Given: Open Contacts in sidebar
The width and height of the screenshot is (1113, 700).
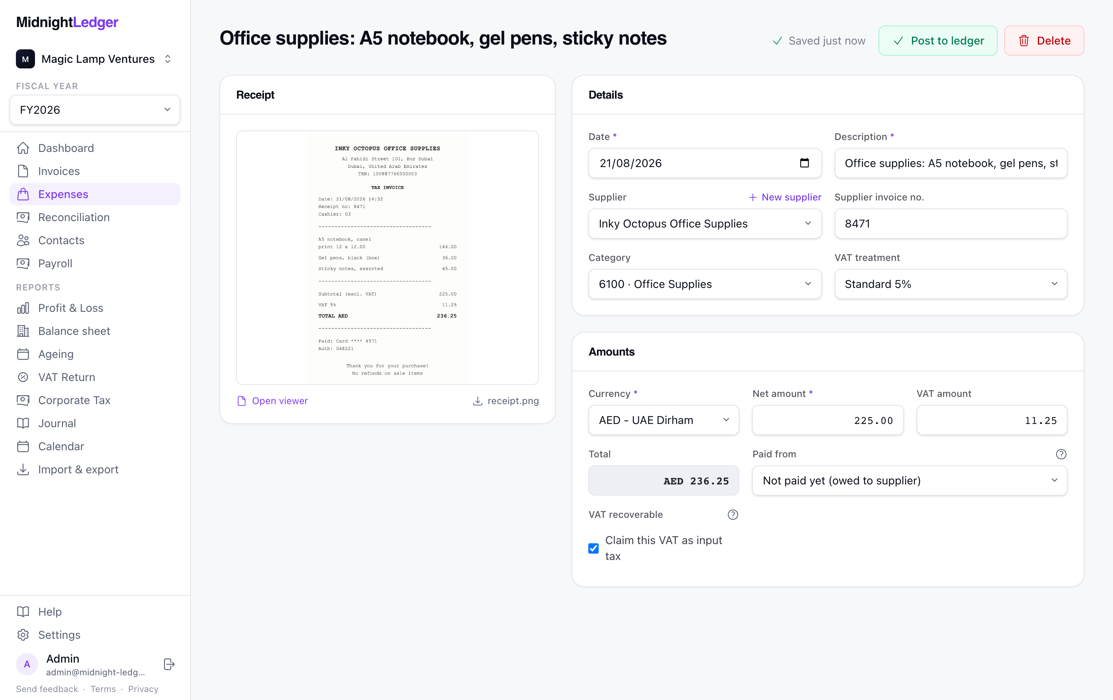Looking at the screenshot, I should pos(95,240).
